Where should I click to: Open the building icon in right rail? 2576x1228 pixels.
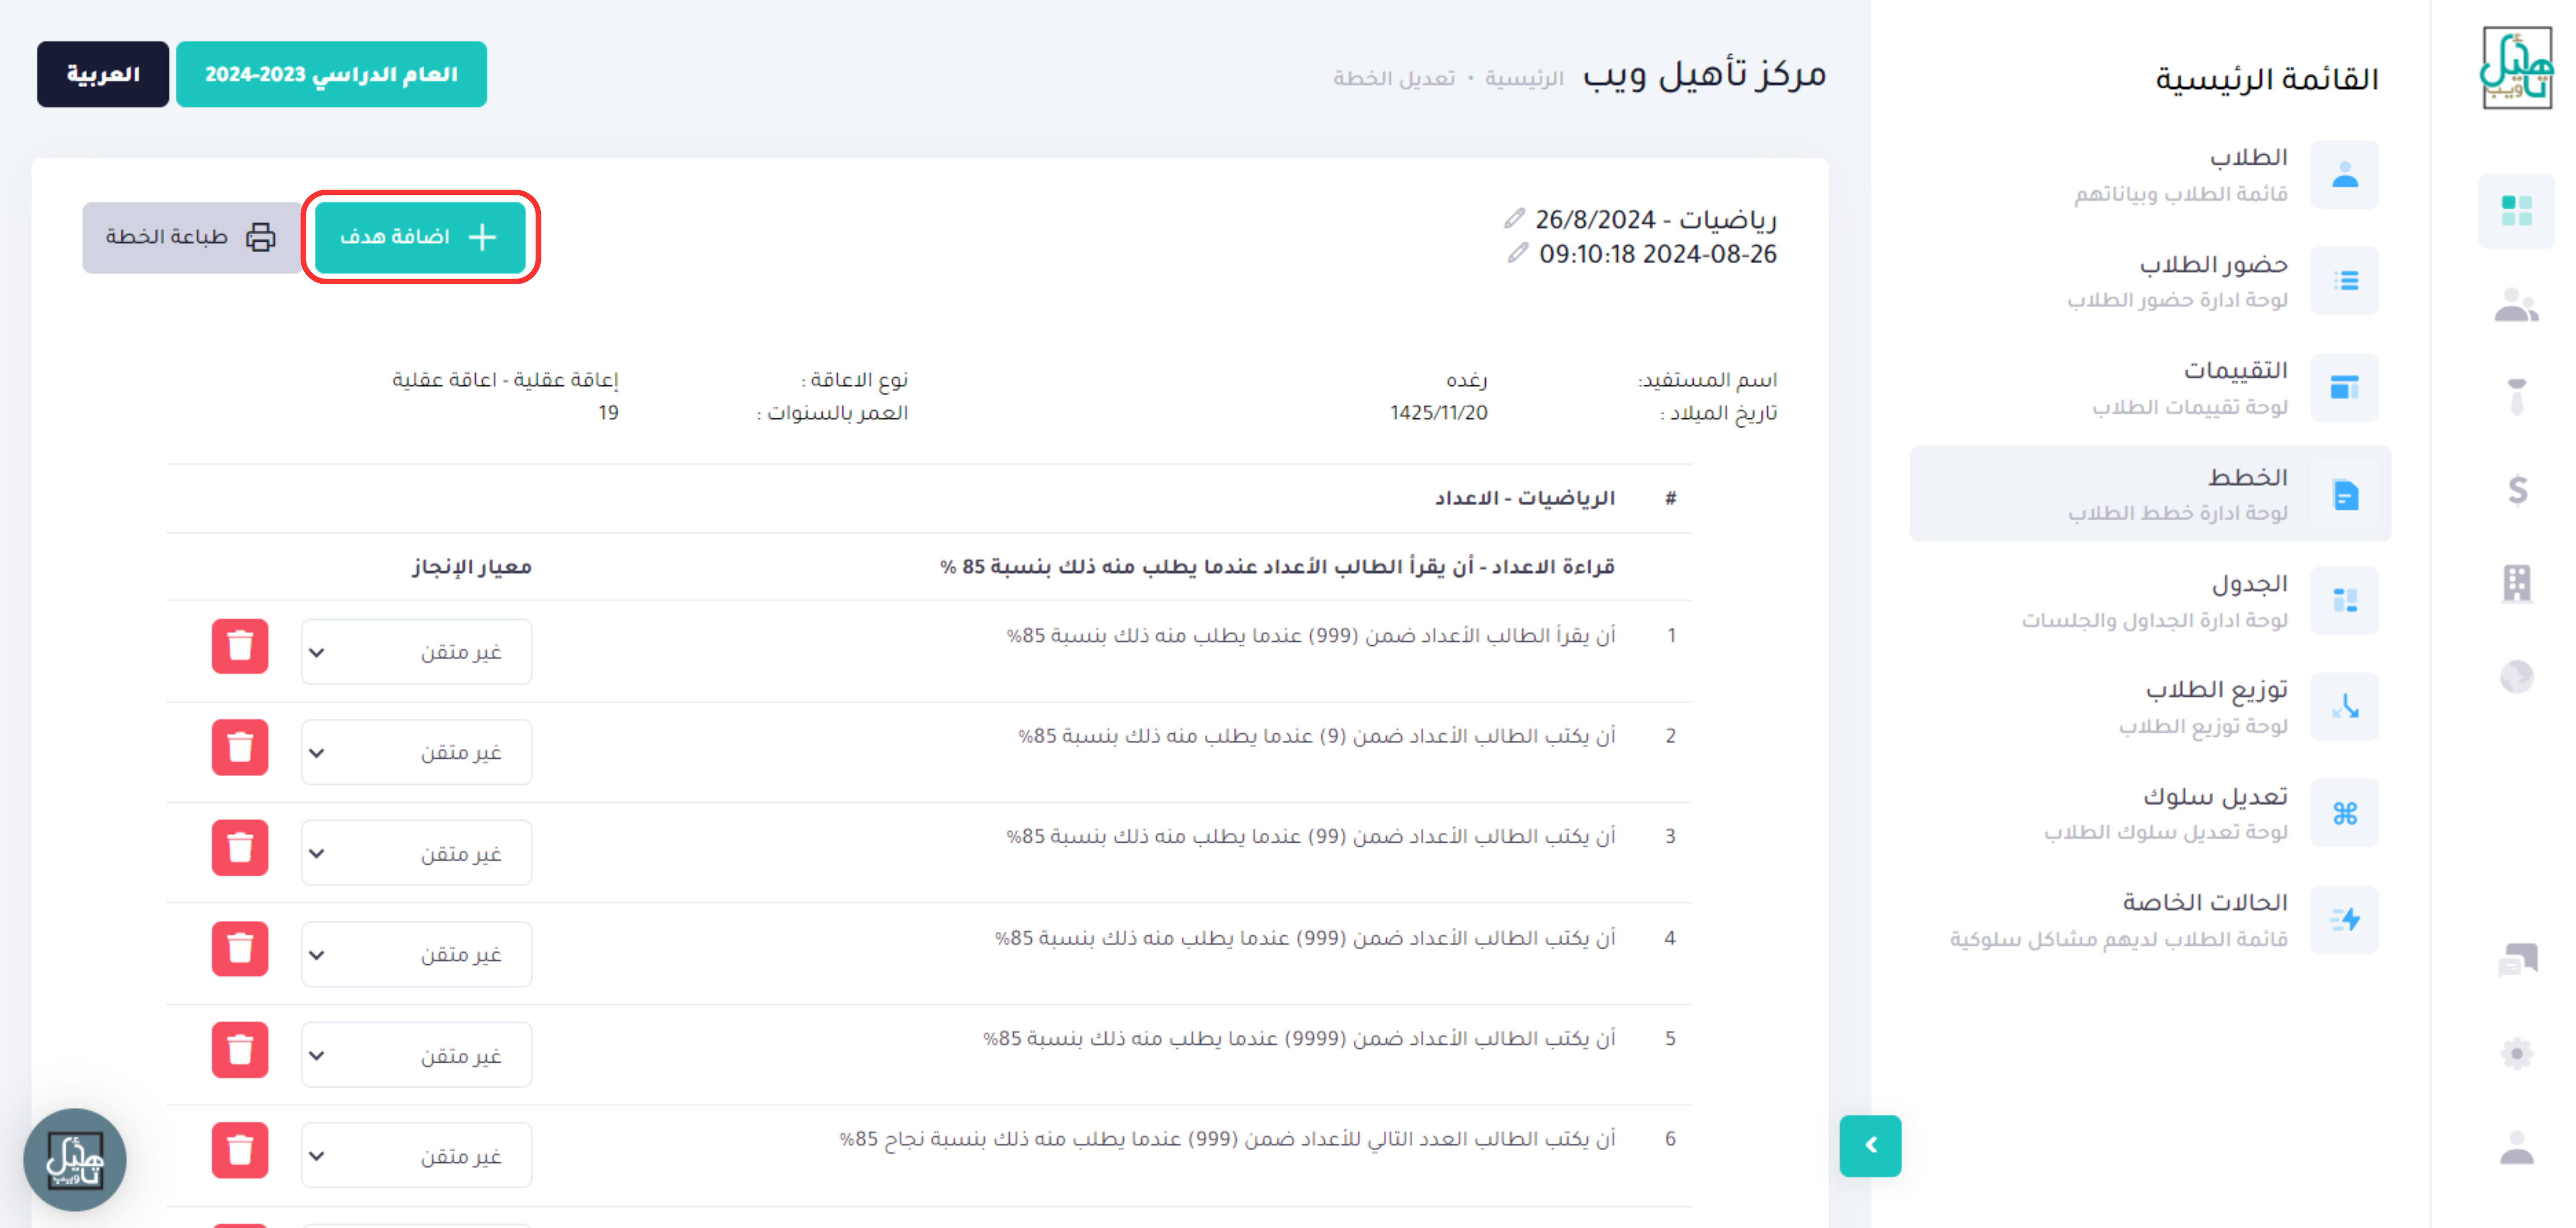point(2517,583)
